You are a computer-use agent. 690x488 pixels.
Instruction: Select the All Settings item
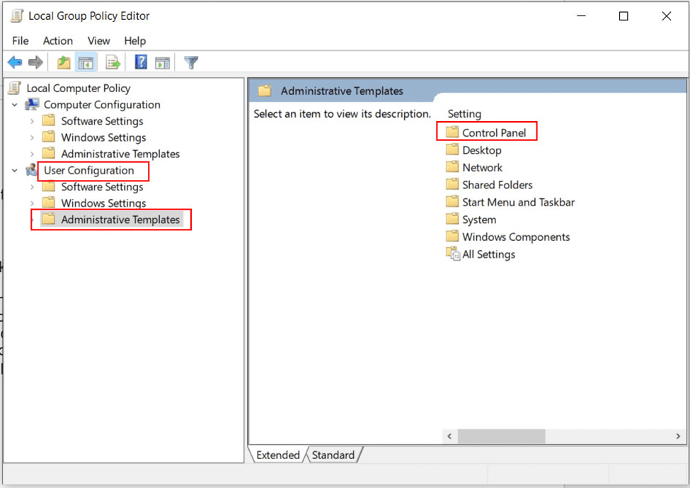(x=488, y=254)
